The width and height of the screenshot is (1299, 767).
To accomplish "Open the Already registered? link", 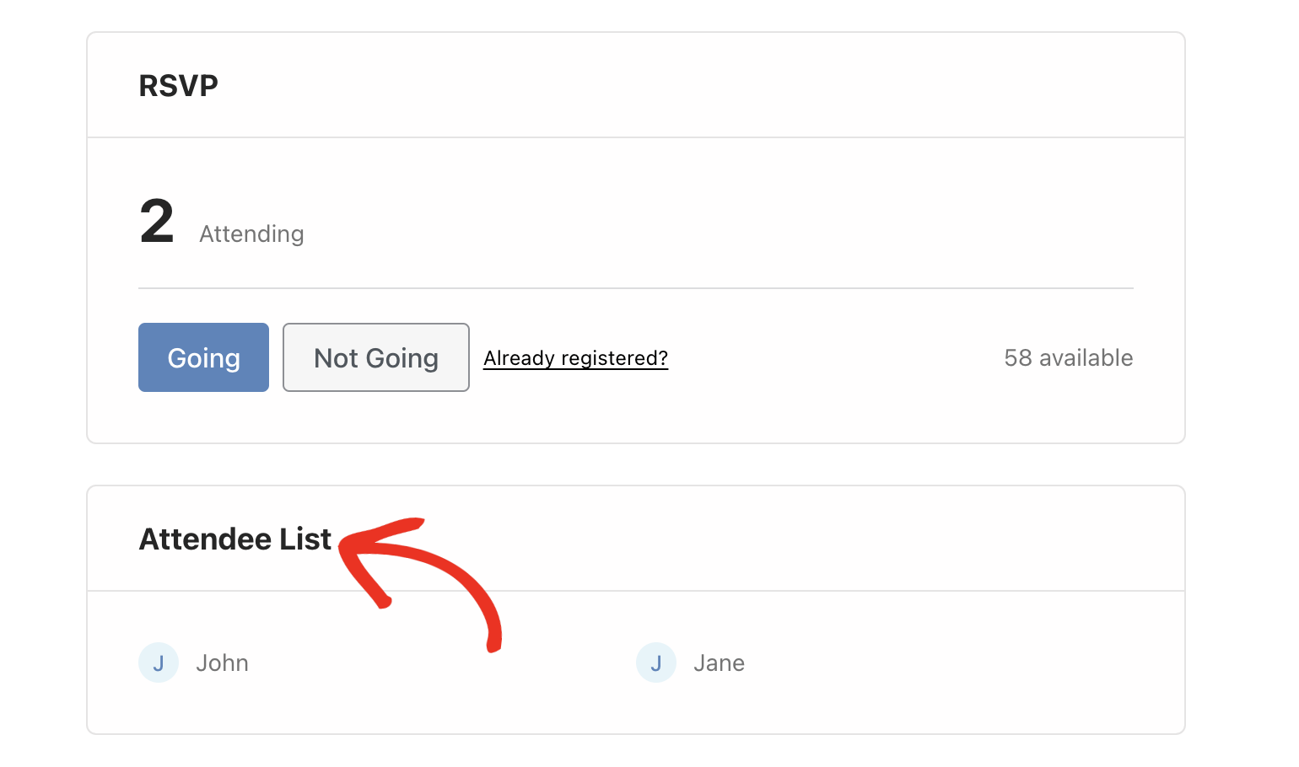I will point(575,358).
